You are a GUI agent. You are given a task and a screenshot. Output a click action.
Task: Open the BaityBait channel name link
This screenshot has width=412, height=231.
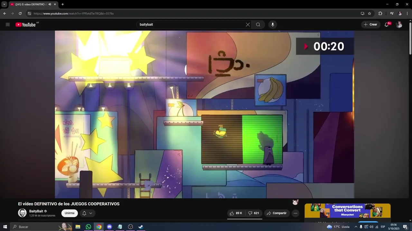[x=36, y=211]
